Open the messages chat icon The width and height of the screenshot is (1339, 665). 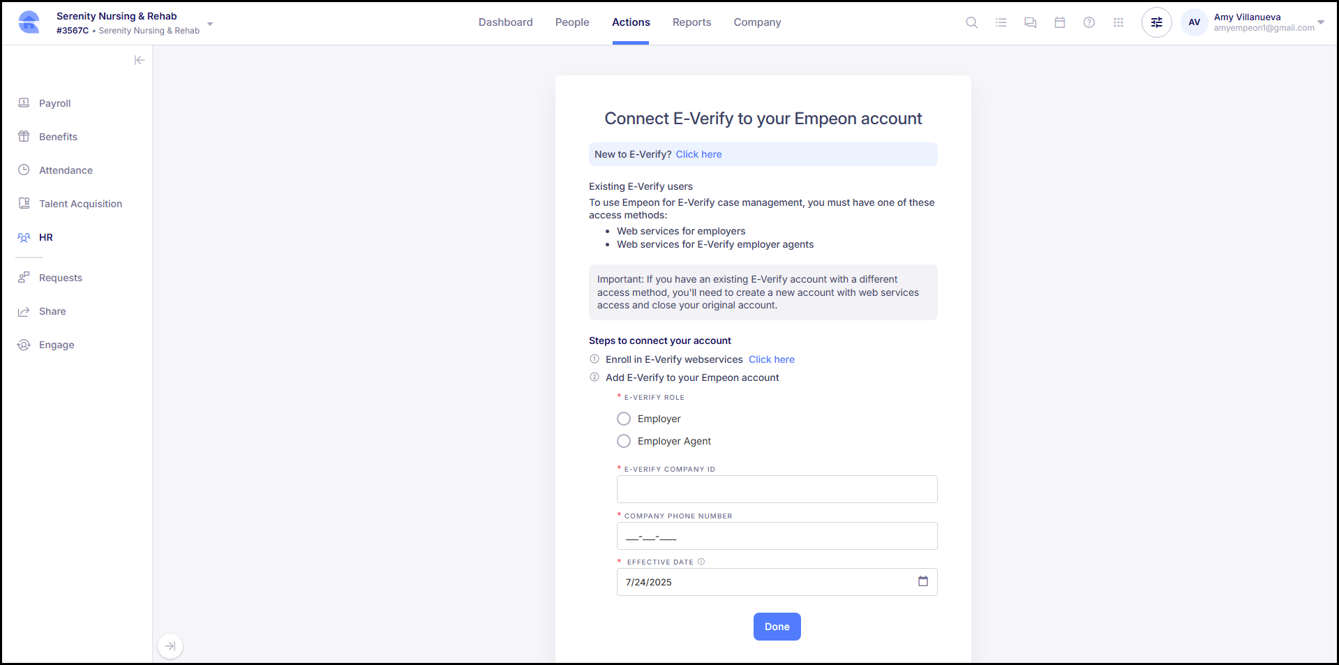pyautogui.click(x=1030, y=22)
